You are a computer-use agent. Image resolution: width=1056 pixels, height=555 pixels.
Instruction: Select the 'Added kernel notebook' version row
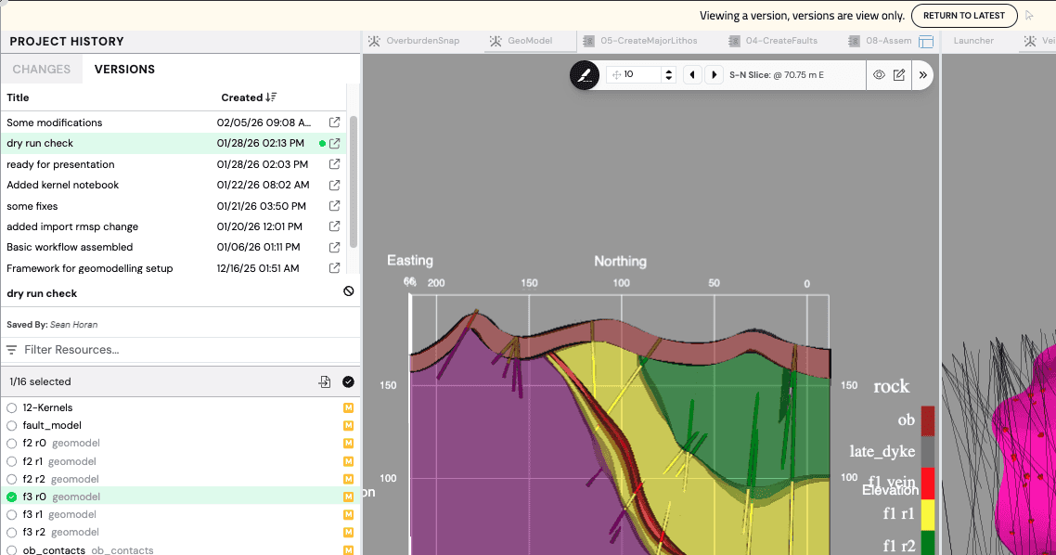click(174, 185)
